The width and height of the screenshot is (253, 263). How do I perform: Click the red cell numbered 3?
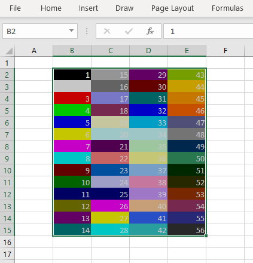(72, 98)
